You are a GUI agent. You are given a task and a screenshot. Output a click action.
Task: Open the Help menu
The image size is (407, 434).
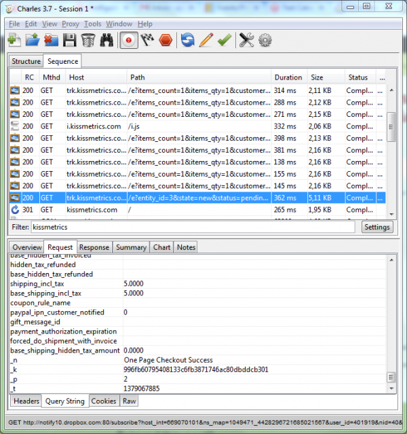(145, 24)
